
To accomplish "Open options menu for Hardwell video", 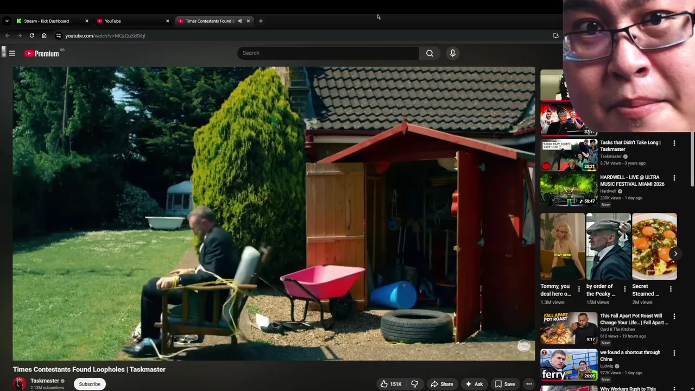I will 674,178.
